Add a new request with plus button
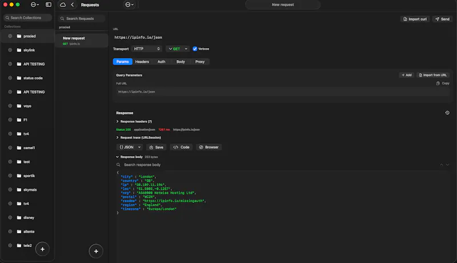 point(96,251)
